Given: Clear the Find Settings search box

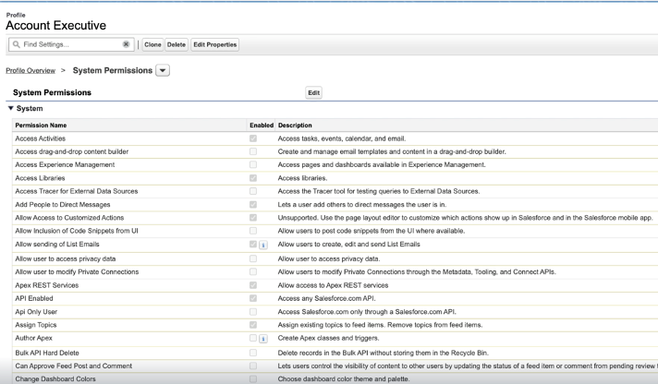Looking at the screenshot, I should (126, 44).
